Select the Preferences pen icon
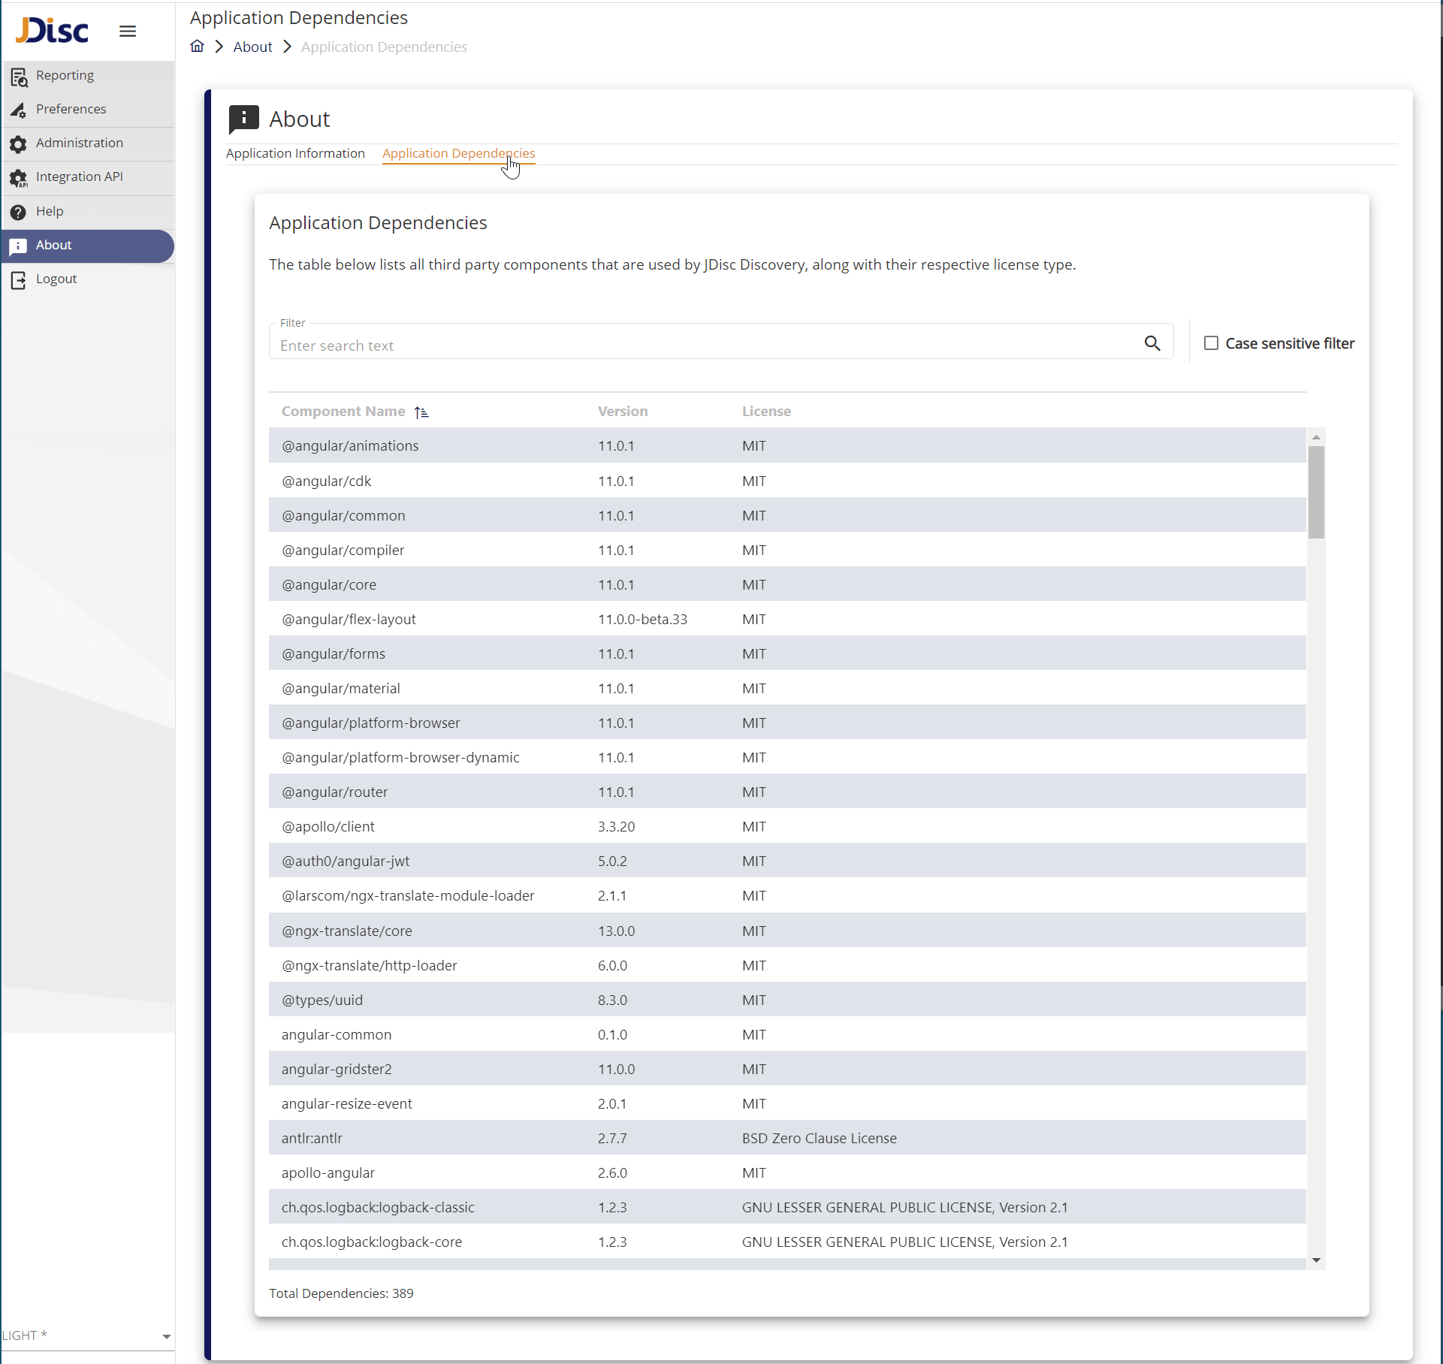Viewport: 1443px width, 1364px height. click(x=19, y=110)
